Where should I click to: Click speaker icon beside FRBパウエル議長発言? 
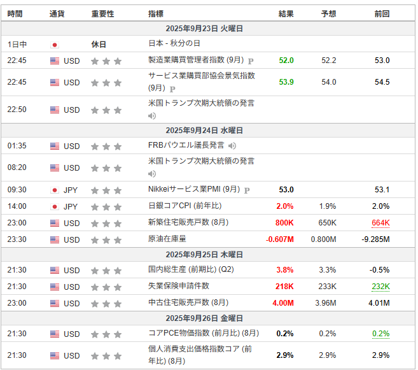232,146
